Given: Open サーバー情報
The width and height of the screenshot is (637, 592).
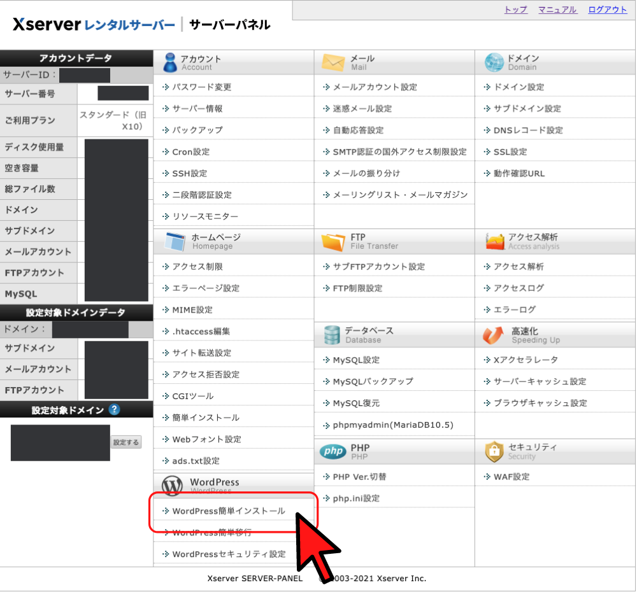Looking at the screenshot, I should click(197, 108).
